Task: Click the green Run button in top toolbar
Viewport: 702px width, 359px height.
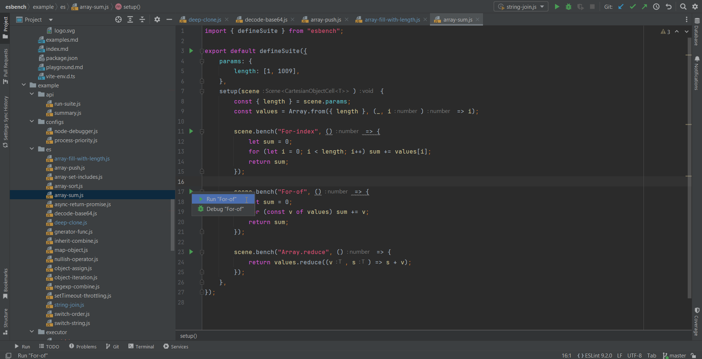Action: coord(557,7)
